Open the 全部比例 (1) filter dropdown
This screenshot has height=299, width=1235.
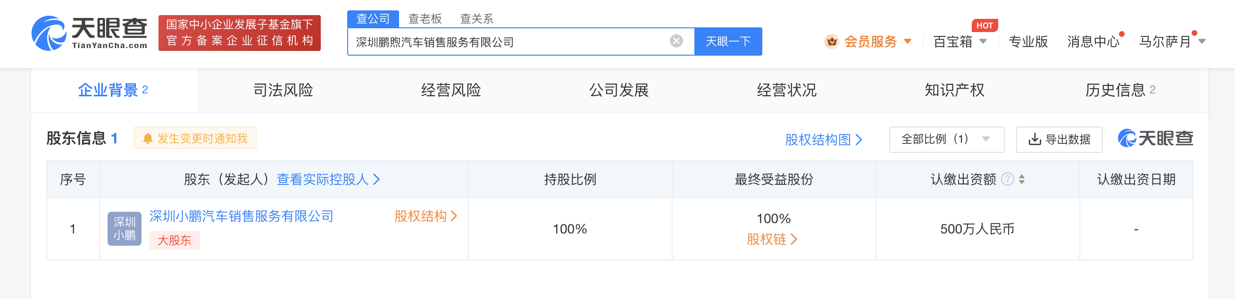point(946,140)
